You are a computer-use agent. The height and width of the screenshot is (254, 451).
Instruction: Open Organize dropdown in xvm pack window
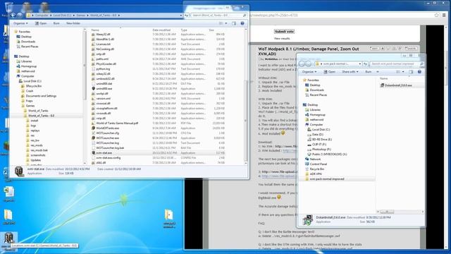click(309, 72)
